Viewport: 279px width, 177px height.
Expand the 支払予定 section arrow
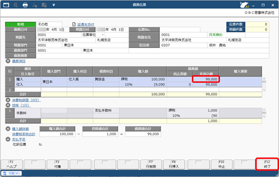[x=8, y=139]
